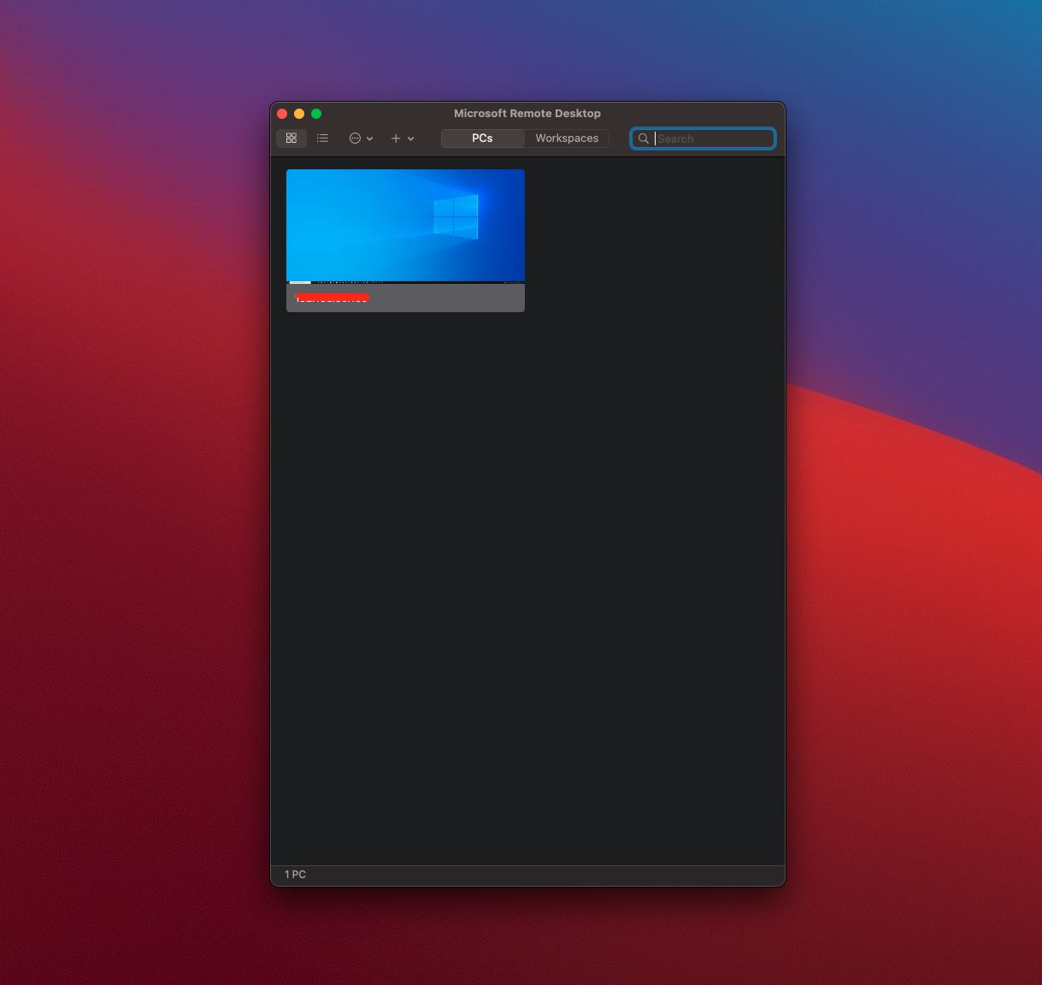This screenshot has height=985, width=1042.
Task: Close the Microsoft Remote Desktop window
Action: click(x=282, y=114)
